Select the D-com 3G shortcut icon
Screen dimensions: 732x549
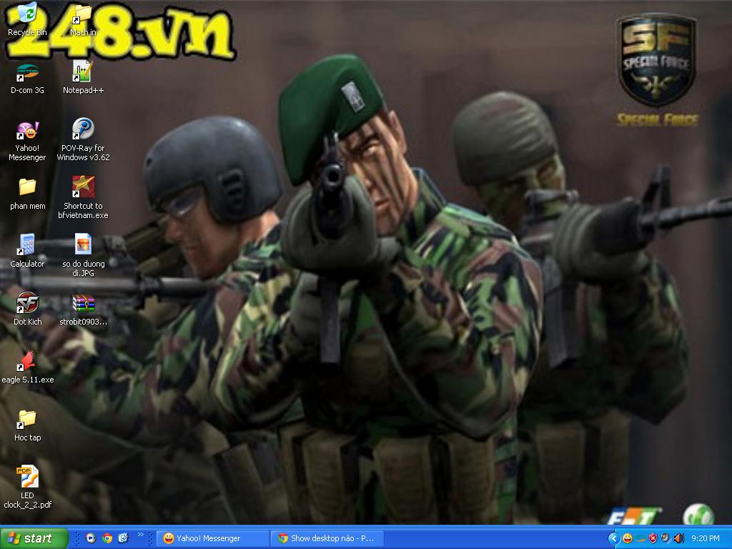tap(27, 79)
